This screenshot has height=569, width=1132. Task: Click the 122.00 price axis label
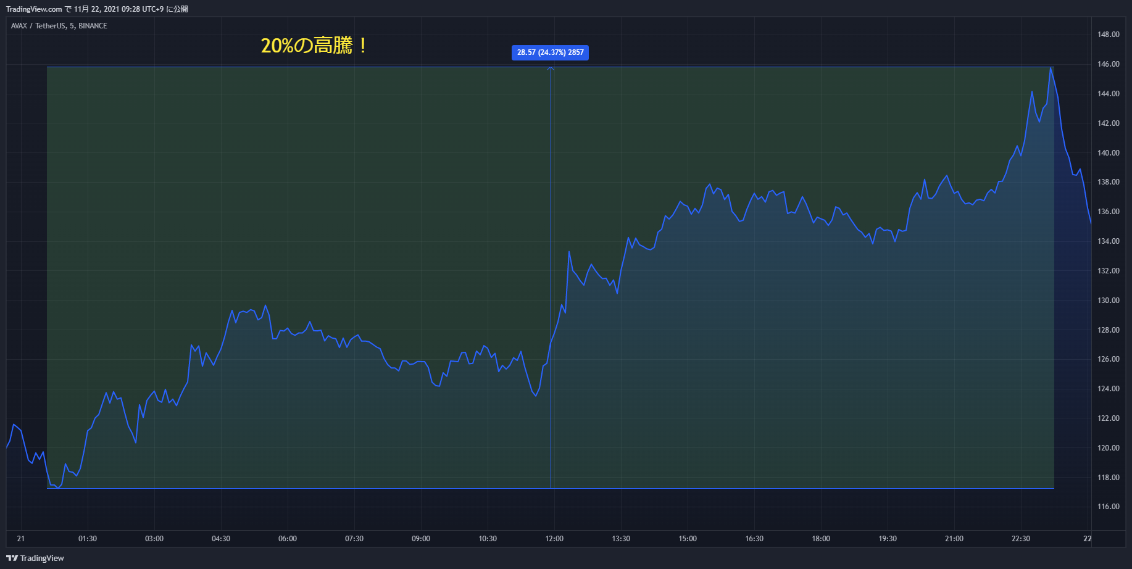1108,418
